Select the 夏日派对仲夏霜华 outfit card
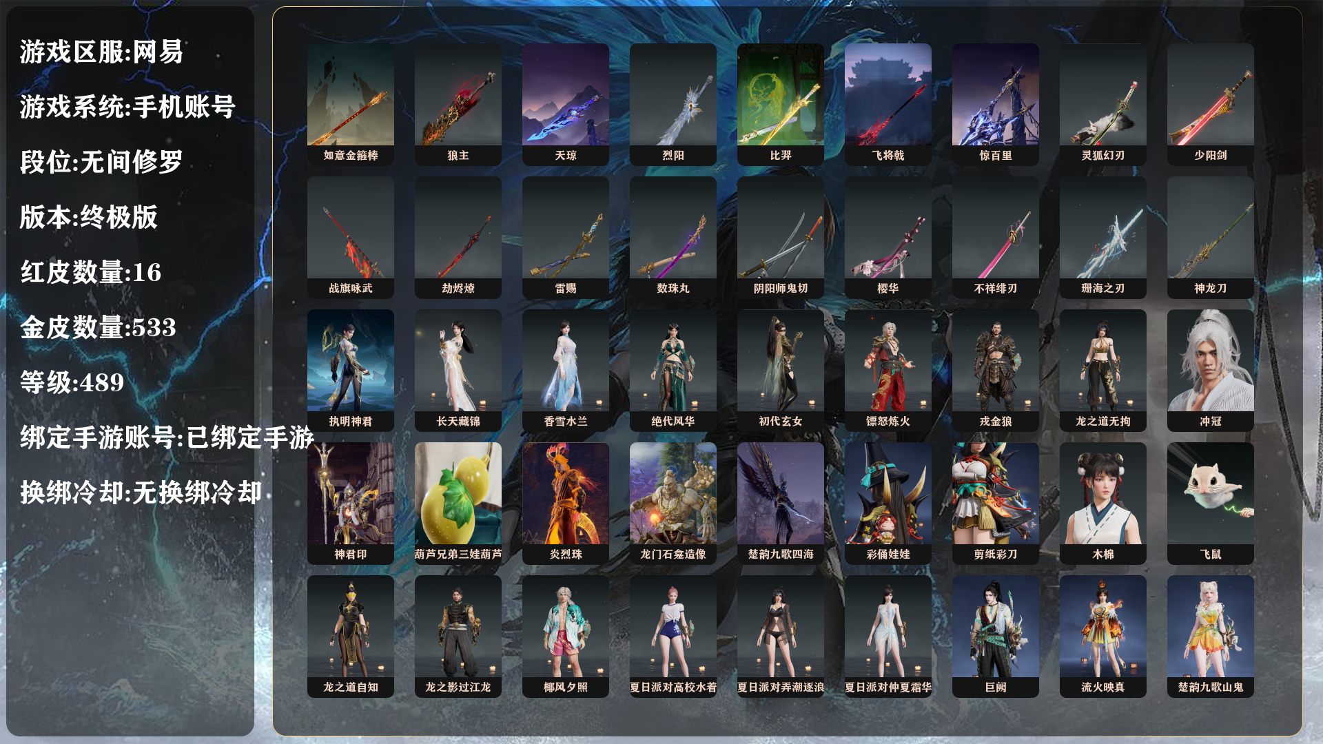The image size is (1323, 744). pos(888,637)
